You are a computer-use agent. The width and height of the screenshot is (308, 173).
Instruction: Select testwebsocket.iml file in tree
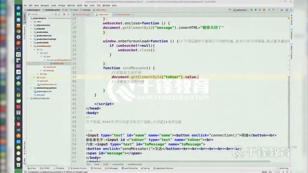tap(48, 85)
